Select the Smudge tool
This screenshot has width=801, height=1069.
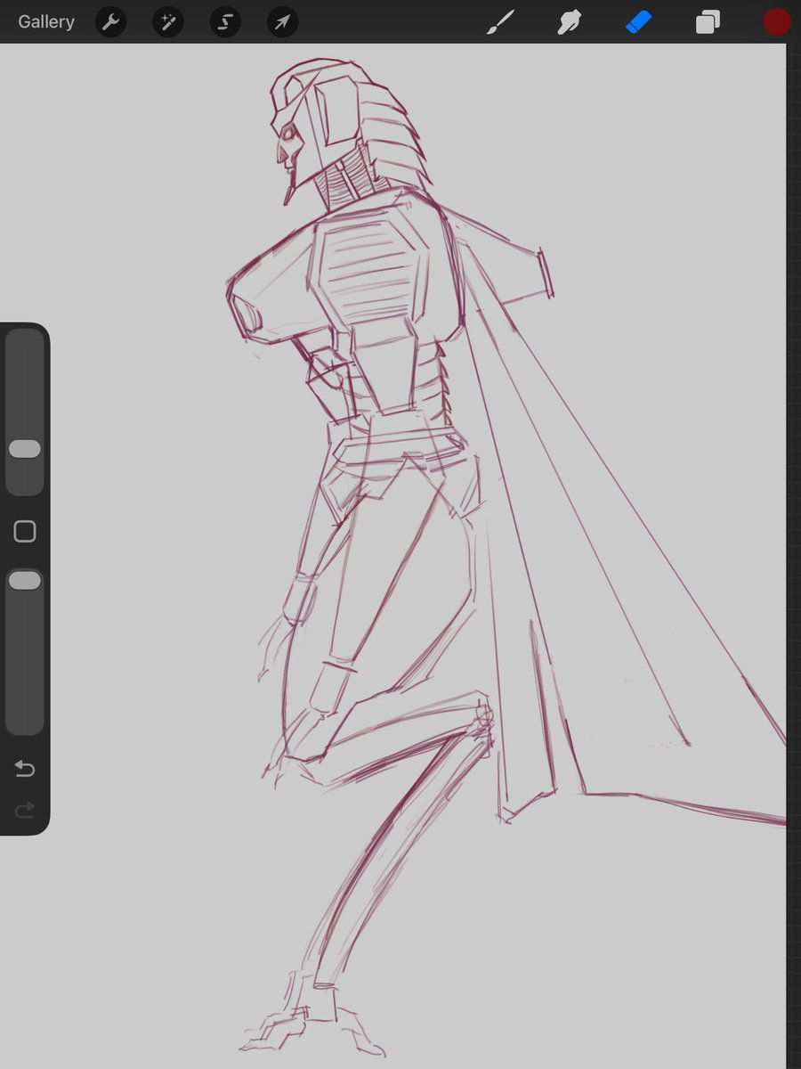tap(569, 21)
